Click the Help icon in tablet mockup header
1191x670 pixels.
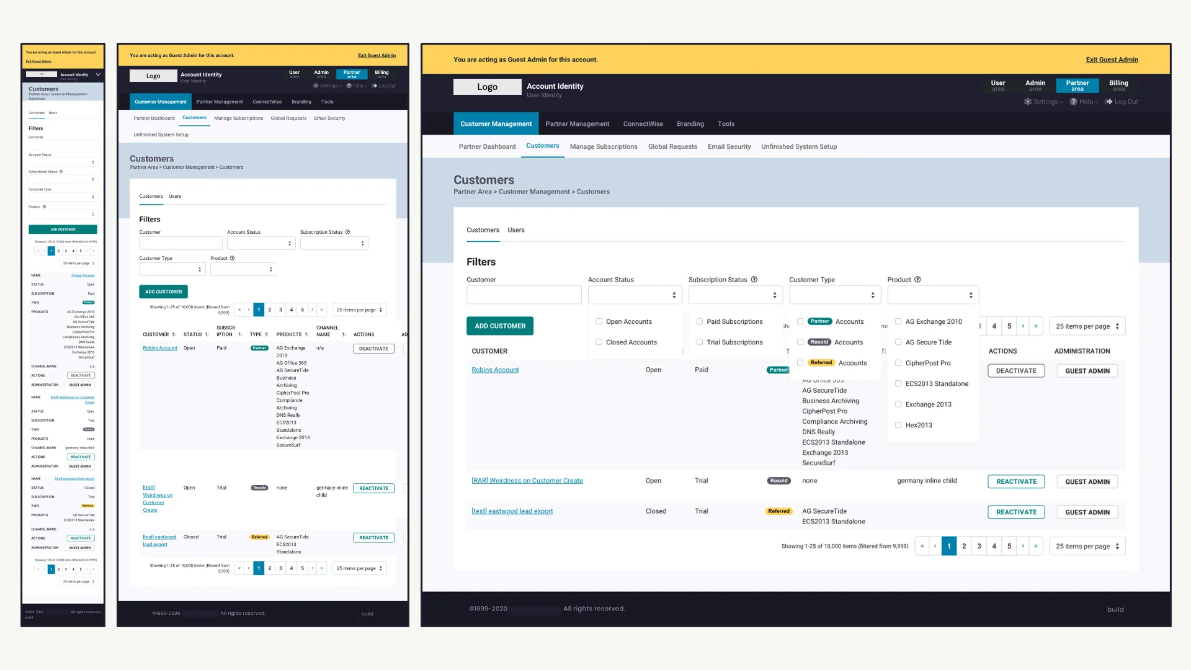pos(349,86)
